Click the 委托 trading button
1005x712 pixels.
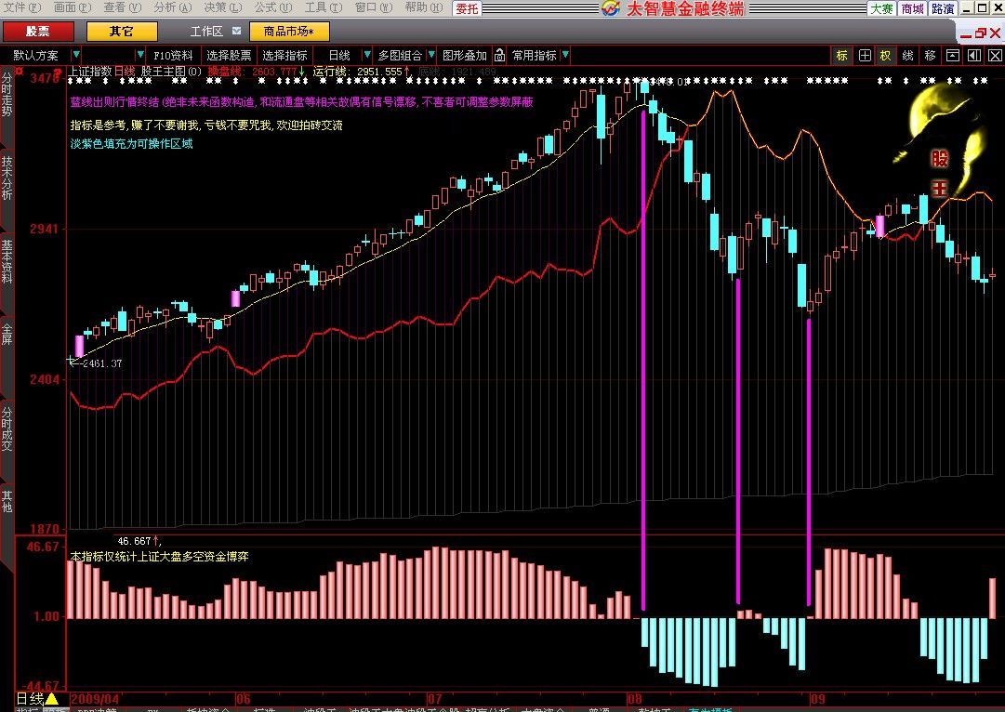468,8
